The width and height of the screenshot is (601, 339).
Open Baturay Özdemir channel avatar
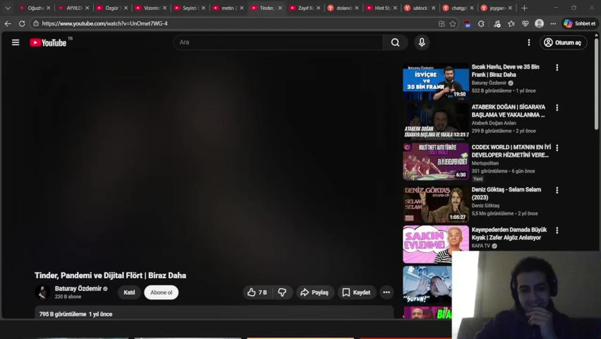(42, 292)
